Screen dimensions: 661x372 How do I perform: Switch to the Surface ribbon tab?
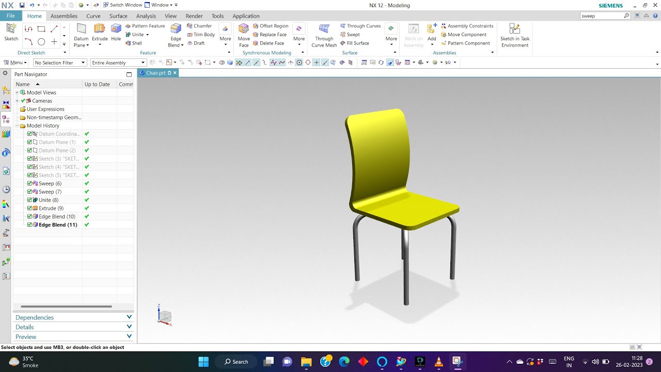click(118, 16)
